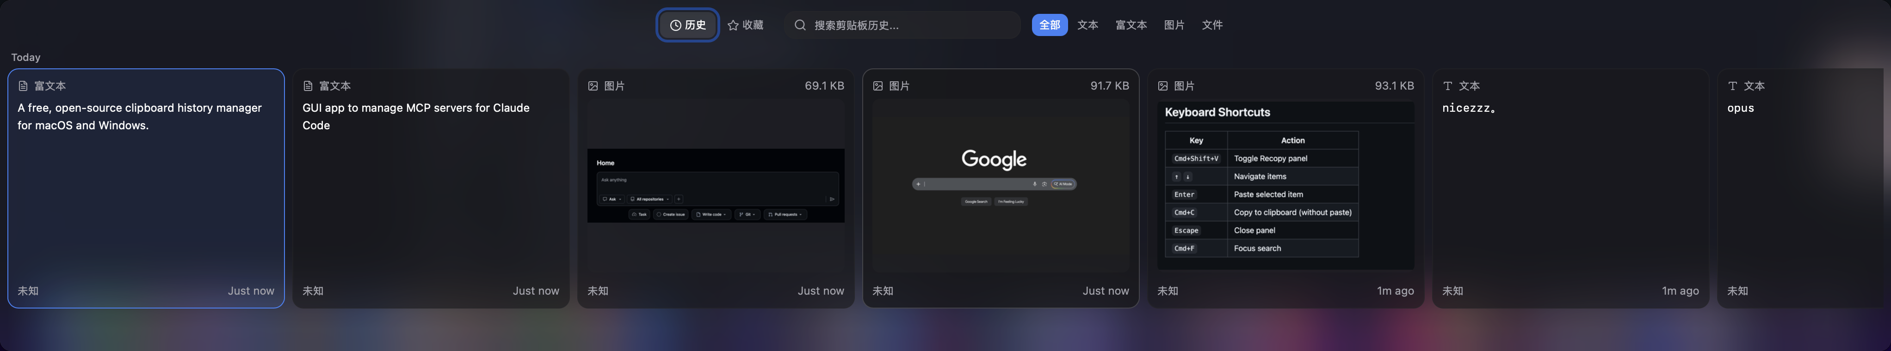
Task: Click the 91.7 KB size label
Action: pos(1109,86)
